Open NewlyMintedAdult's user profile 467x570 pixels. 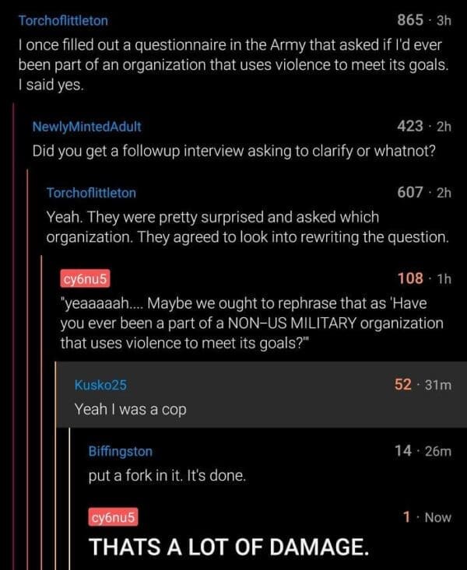click(x=86, y=127)
